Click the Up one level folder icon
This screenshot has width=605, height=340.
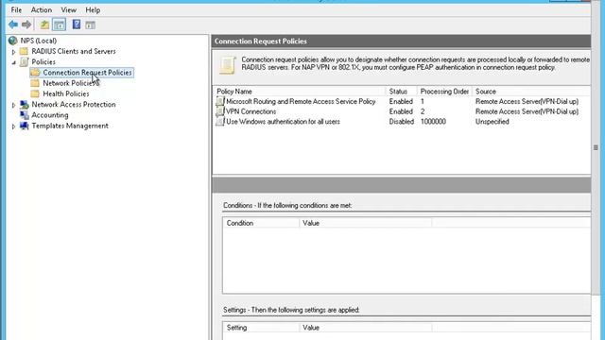[x=44, y=25]
